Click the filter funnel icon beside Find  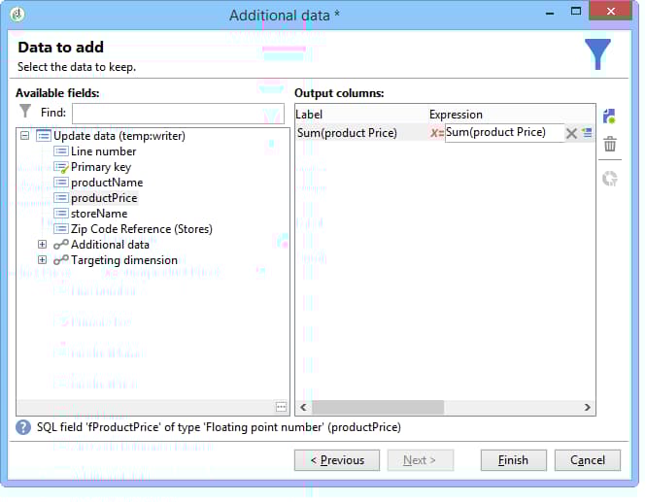pyautogui.click(x=25, y=112)
